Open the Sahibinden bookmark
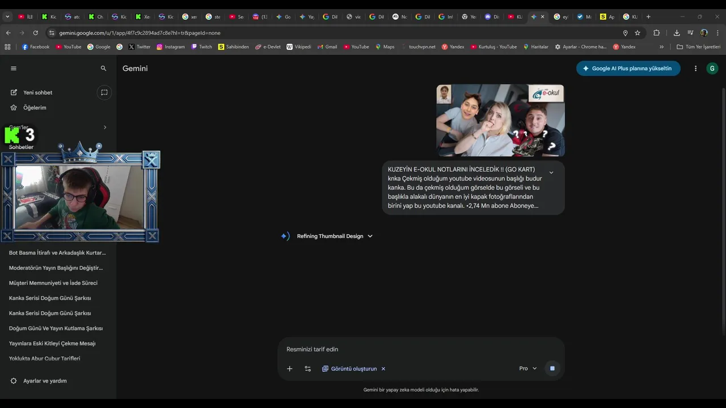 (234, 47)
